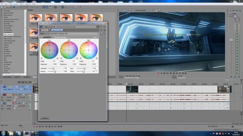Open the Edit menu
243x136 pixels.
(x=6, y=4)
